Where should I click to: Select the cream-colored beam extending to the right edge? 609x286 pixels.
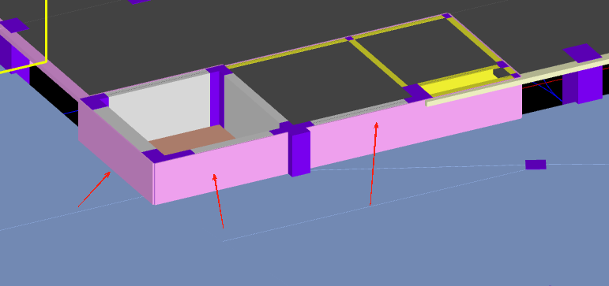(517, 81)
